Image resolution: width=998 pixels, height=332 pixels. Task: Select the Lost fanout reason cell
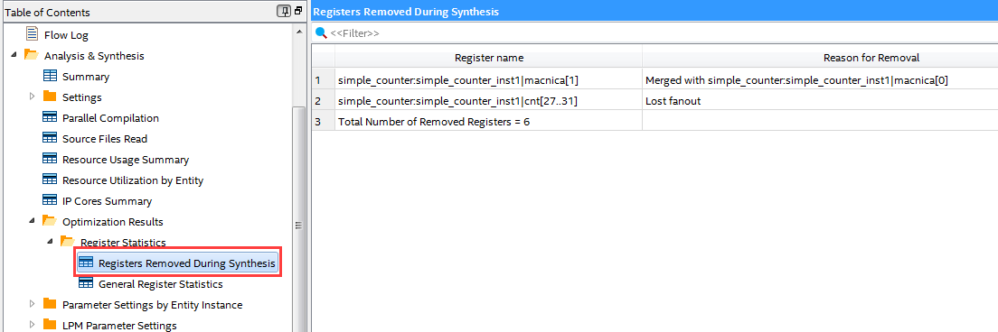tap(821, 101)
